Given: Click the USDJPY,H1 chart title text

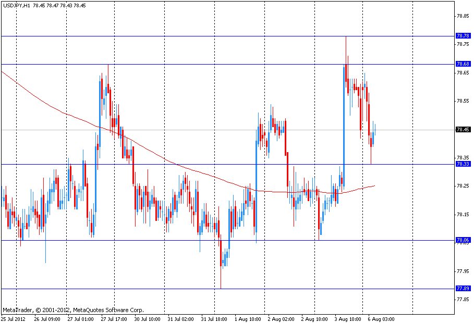Looking at the screenshot, I should click(x=16, y=5).
